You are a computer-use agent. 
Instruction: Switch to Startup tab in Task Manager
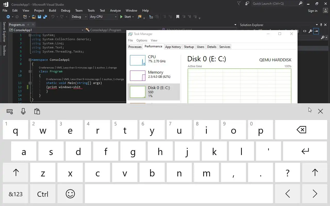click(x=189, y=47)
